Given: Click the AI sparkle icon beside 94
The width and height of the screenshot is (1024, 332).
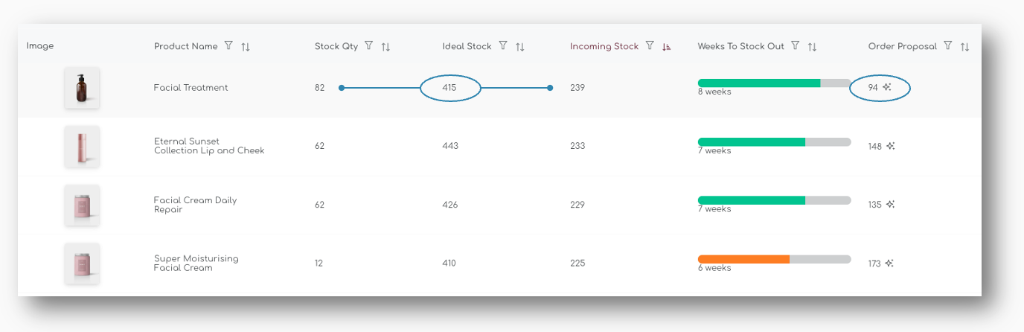Looking at the screenshot, I should pyautogui.click(x=887, y=88).
